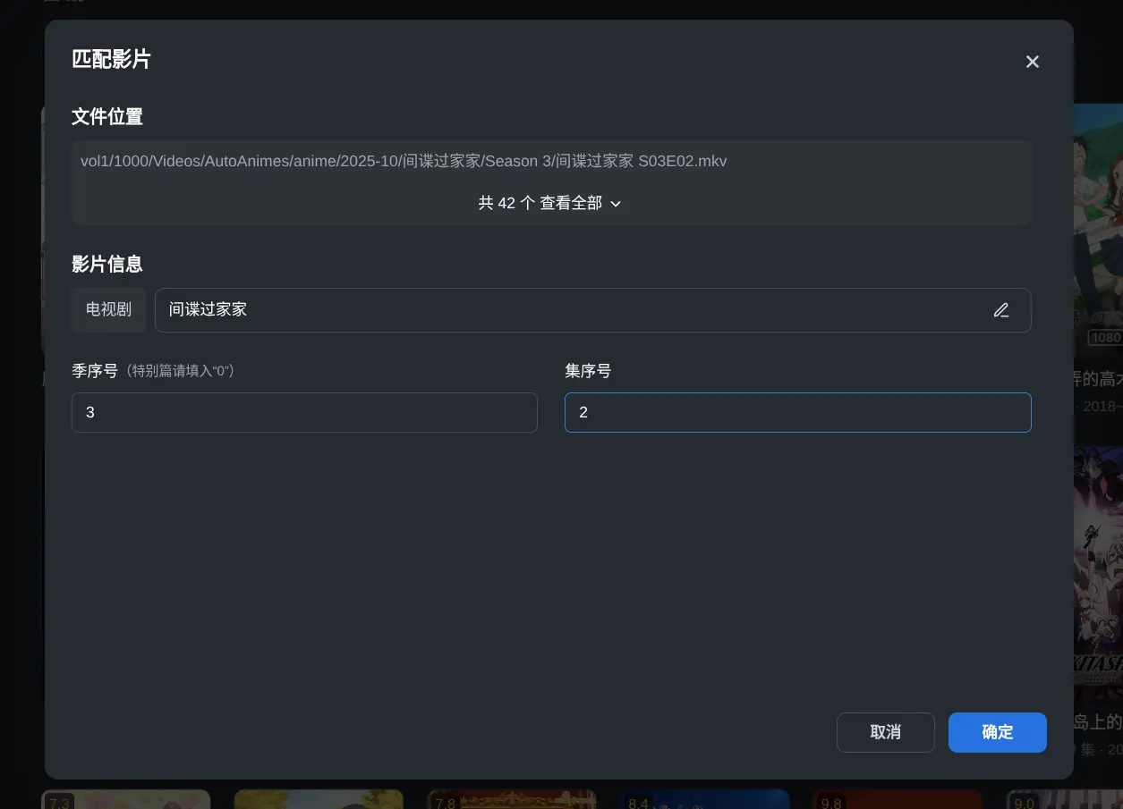Open the anime poster thumbnail with 1080 badge
The height and width of the screenshot is (809, 1123).
(1098, 230)
